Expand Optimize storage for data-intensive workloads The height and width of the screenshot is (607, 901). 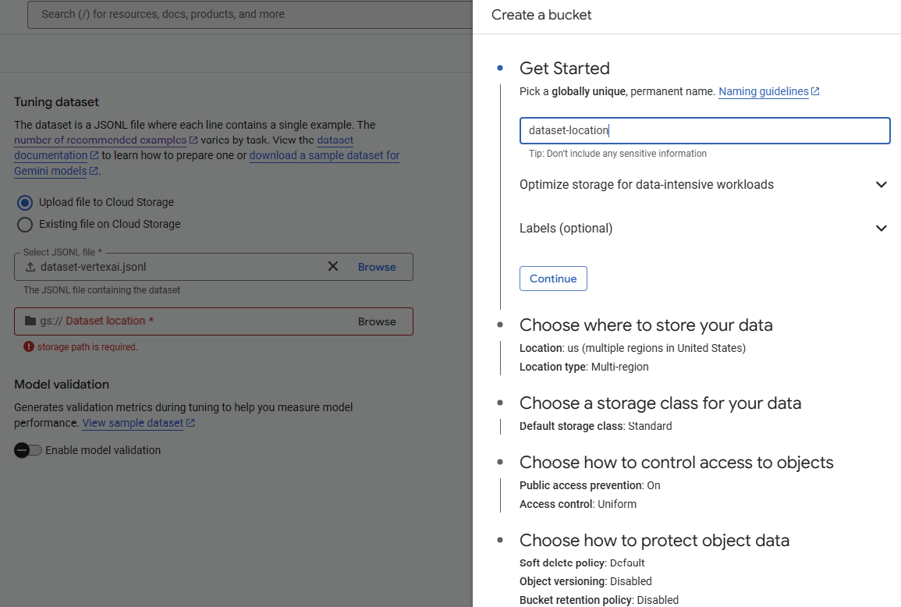click(881, 185)
